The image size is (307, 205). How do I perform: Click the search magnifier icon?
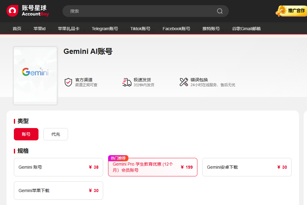pos(219,11)
